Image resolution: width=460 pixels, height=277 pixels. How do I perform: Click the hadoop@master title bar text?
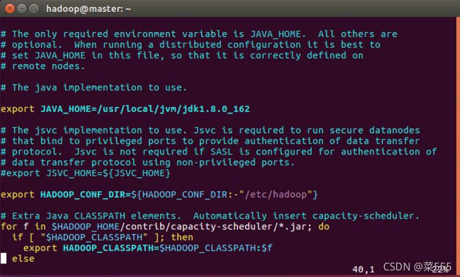pyautogui.click(x=88, y=9)
